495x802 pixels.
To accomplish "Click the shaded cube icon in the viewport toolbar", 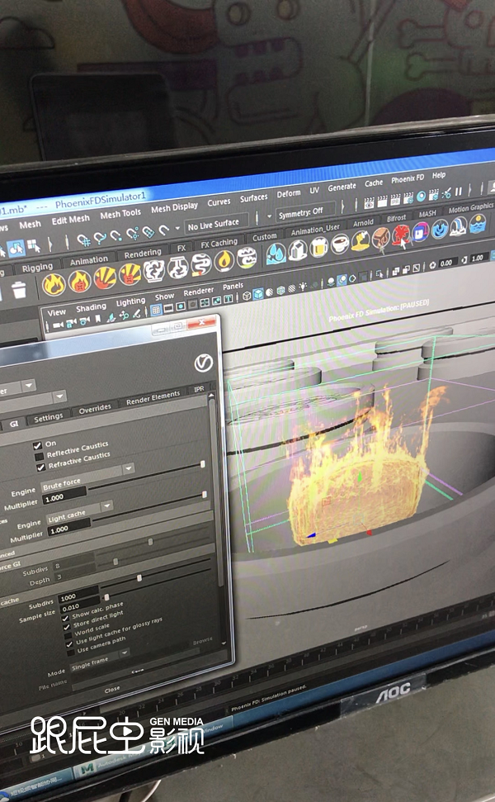I will (x=258, y=293).
